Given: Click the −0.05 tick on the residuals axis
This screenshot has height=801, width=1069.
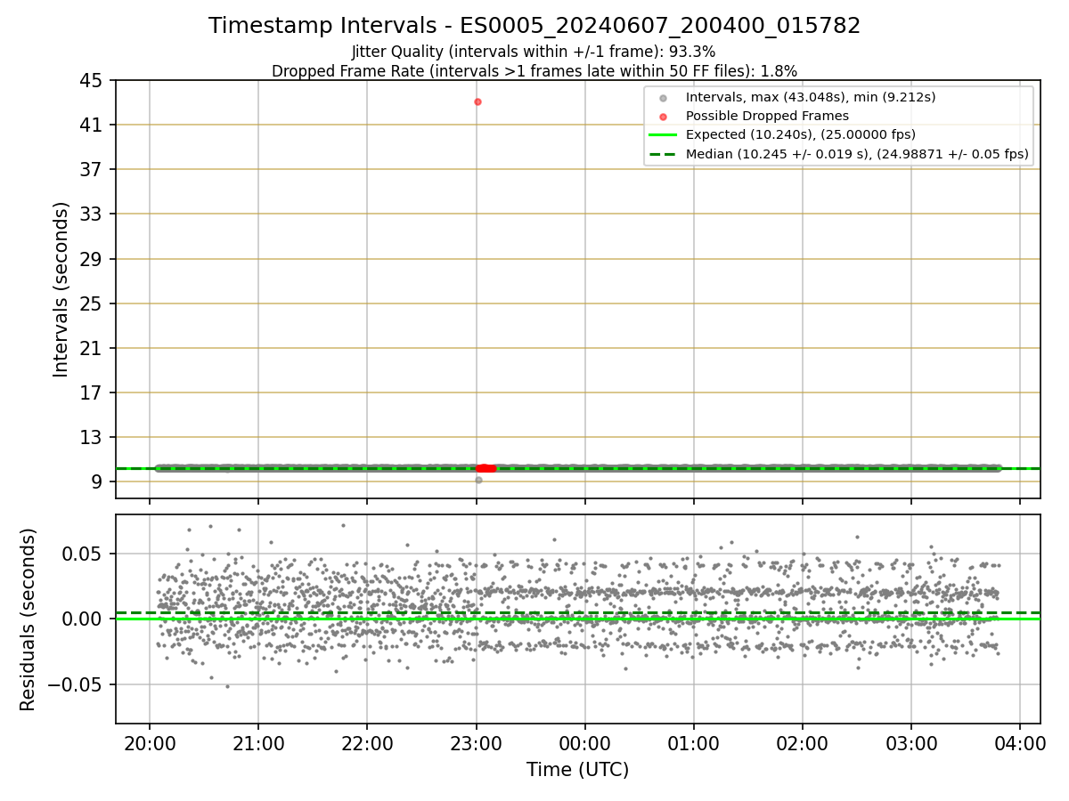Looking at the screenshot, I should (x=75, y=684).
